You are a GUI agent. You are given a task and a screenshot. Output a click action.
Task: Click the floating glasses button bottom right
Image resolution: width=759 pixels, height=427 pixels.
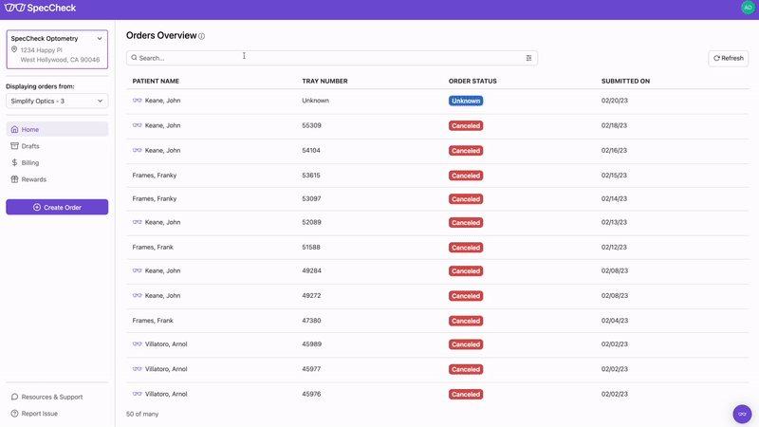tap(742, 414)
